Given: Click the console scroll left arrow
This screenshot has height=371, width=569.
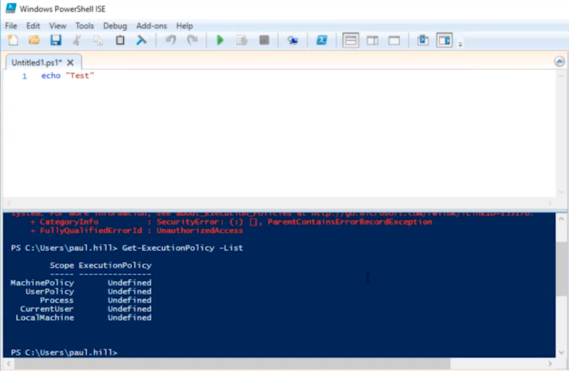Looking at the screenshot, I should (x=8, y=363).
